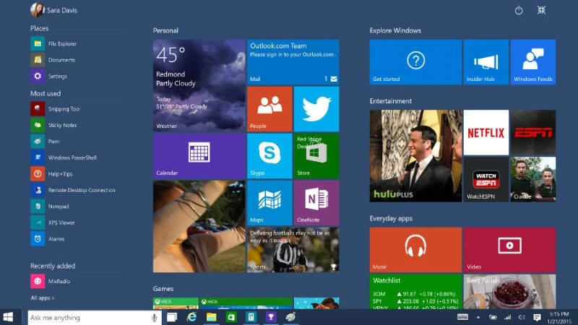The image size is (578, 325).
Task: Click the Ask me anything search box
Action: coord(88,317)
